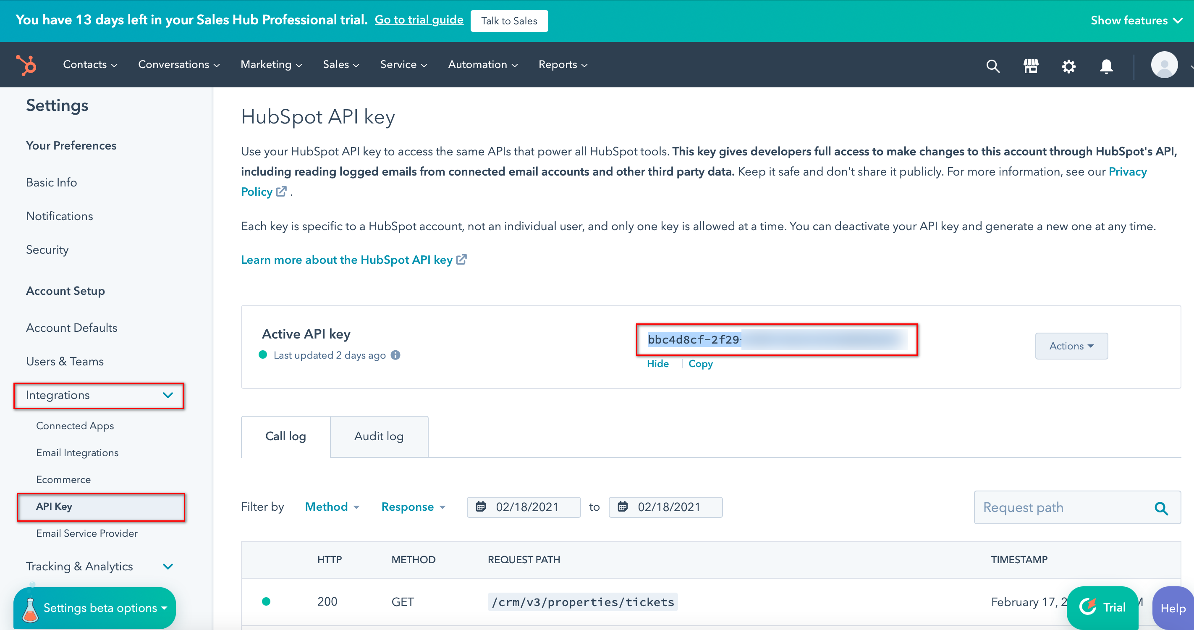Switch to the Call log tab
1194x630 pixels.
(285, 436)
